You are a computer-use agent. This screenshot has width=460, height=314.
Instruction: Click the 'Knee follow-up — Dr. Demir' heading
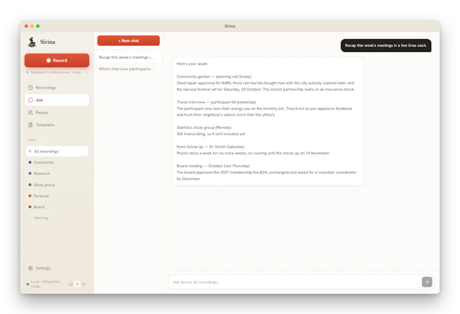[x=210, y=147]
